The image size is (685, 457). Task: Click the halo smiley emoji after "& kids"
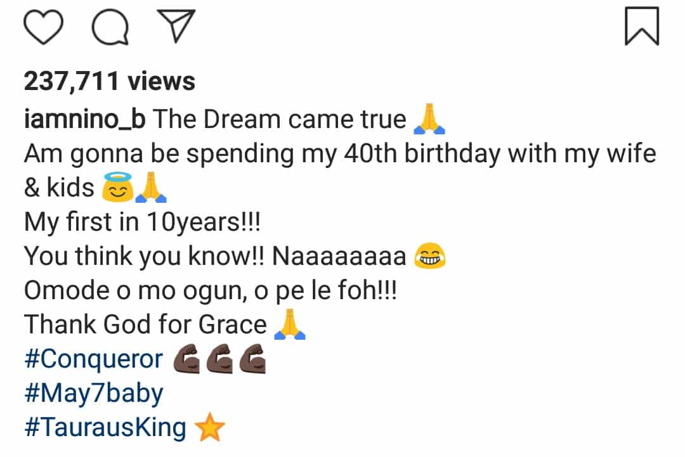(118, 188)
